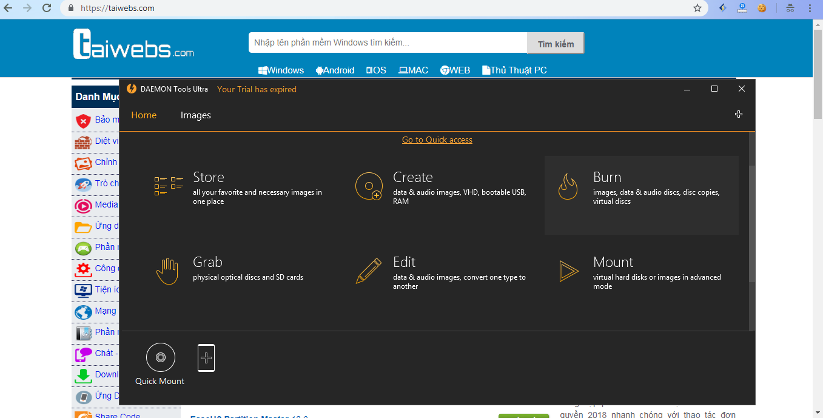Bookmark this page with star icon

697,8
